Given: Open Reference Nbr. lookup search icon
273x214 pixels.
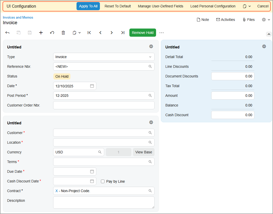Looking at the screenshot, I should coord(150,66).
